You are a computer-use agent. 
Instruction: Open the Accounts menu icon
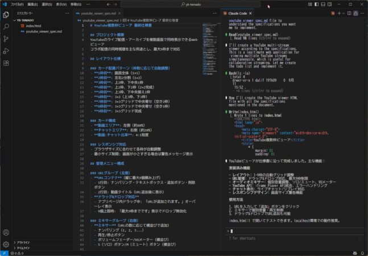[x=6, y=232]
